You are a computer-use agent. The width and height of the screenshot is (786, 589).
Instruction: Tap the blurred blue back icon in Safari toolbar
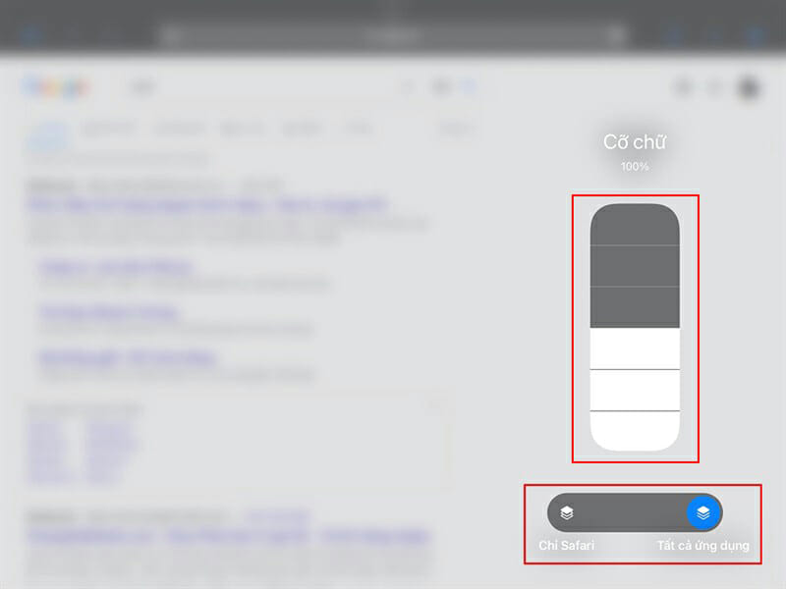click(31, 35)
